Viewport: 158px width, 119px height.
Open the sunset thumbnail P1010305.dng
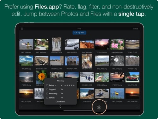102,44
